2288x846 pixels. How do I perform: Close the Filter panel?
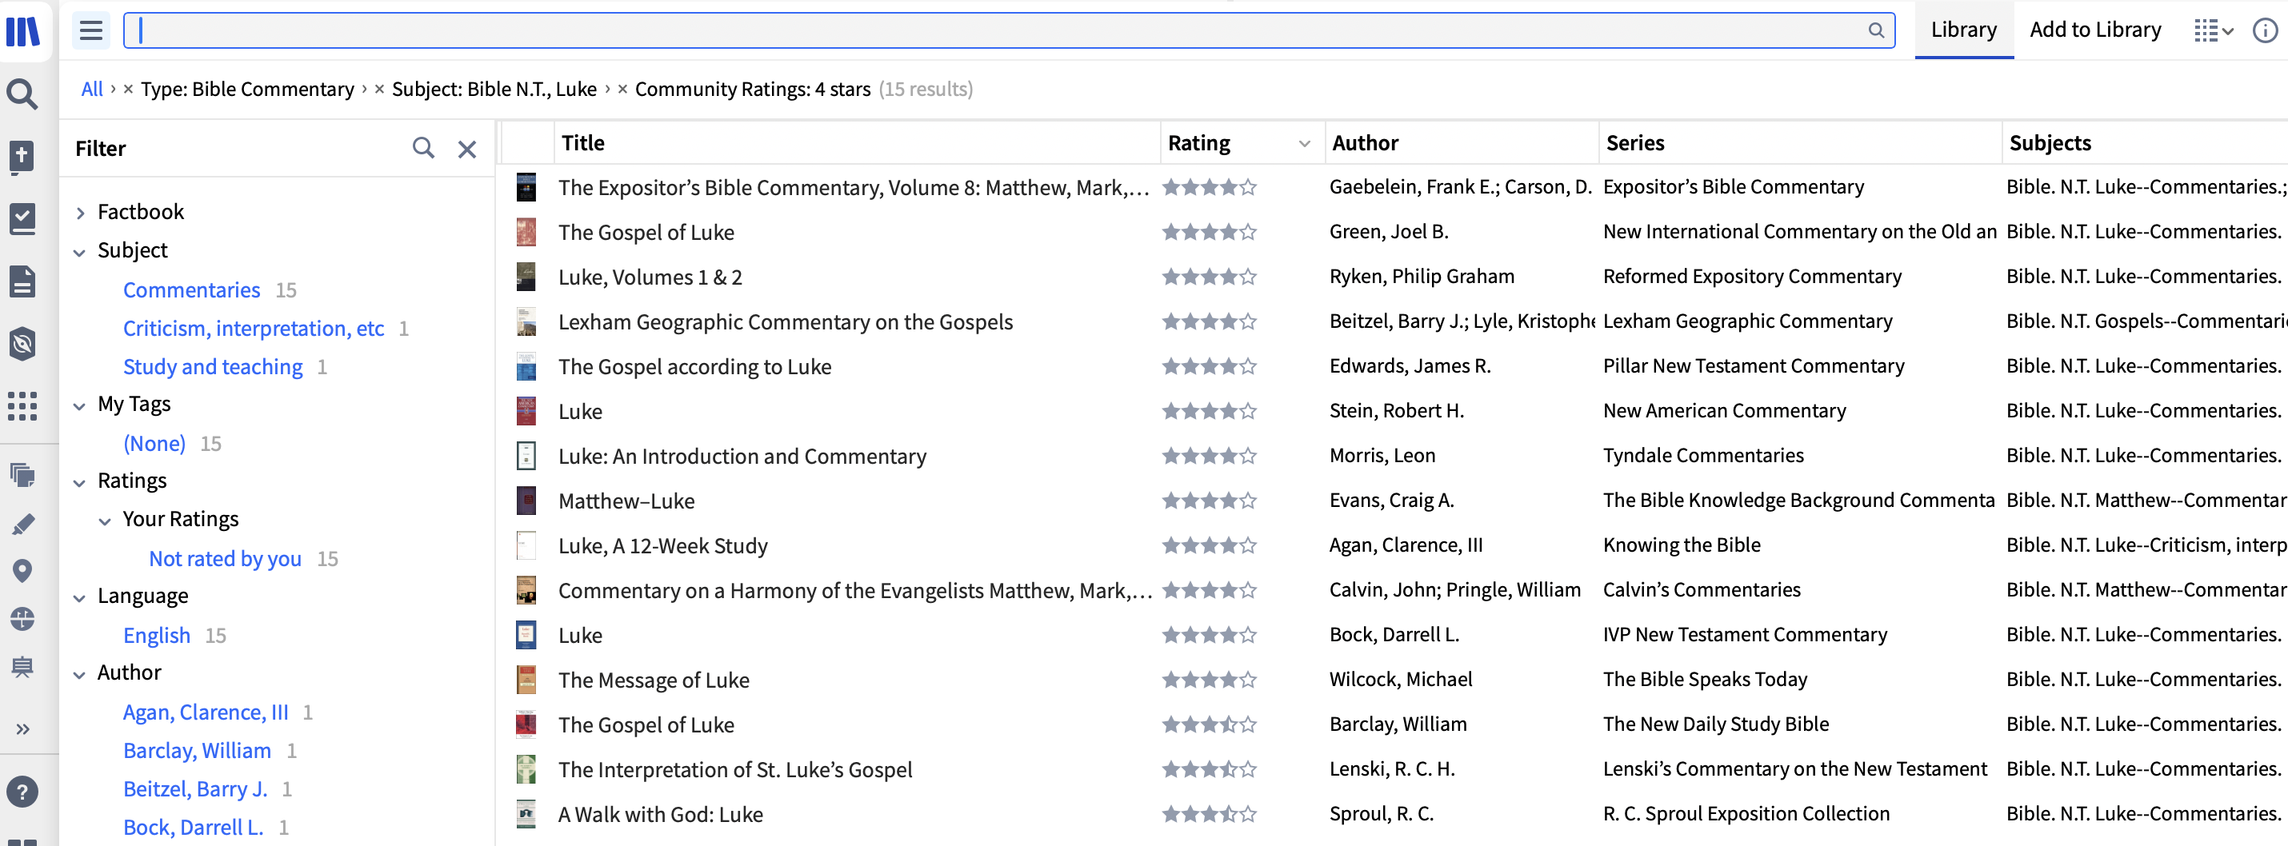tap(467, 150)
